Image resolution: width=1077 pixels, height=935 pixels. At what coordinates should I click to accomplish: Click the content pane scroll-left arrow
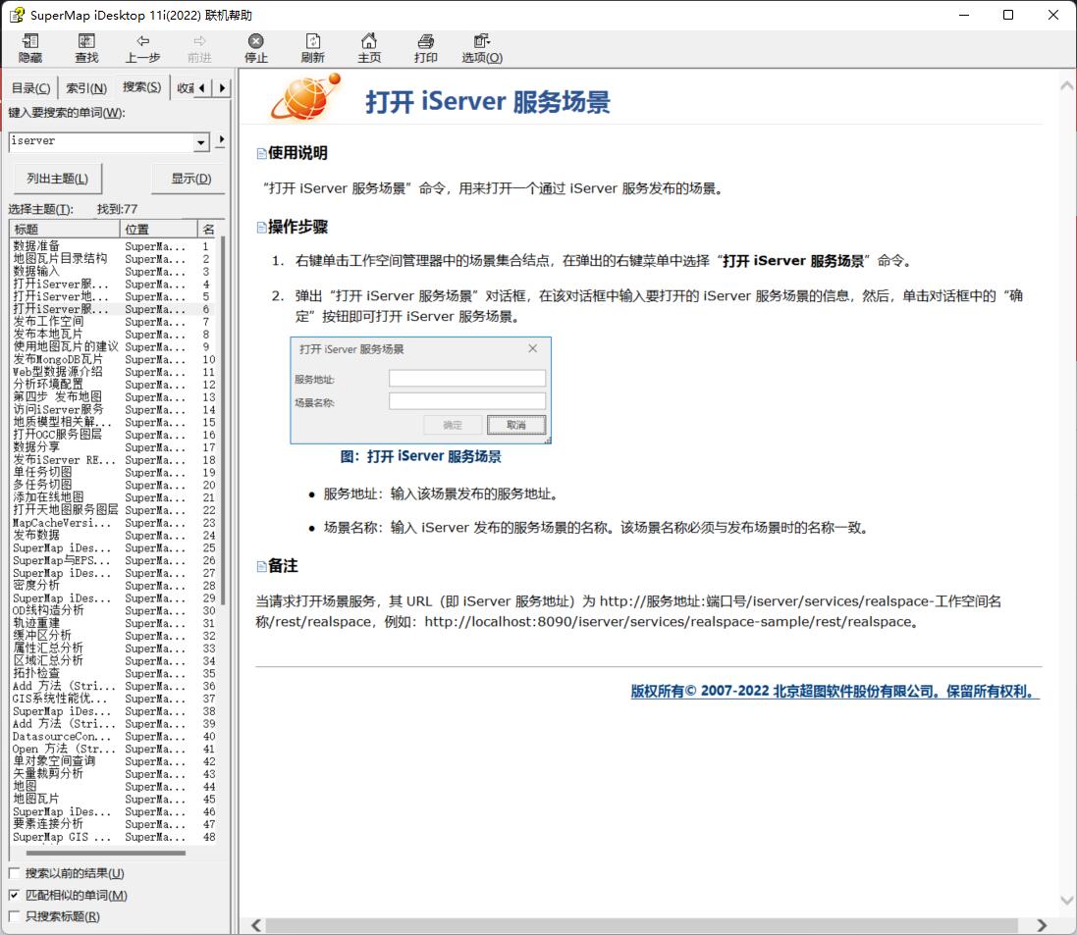(x=255, y=925)
